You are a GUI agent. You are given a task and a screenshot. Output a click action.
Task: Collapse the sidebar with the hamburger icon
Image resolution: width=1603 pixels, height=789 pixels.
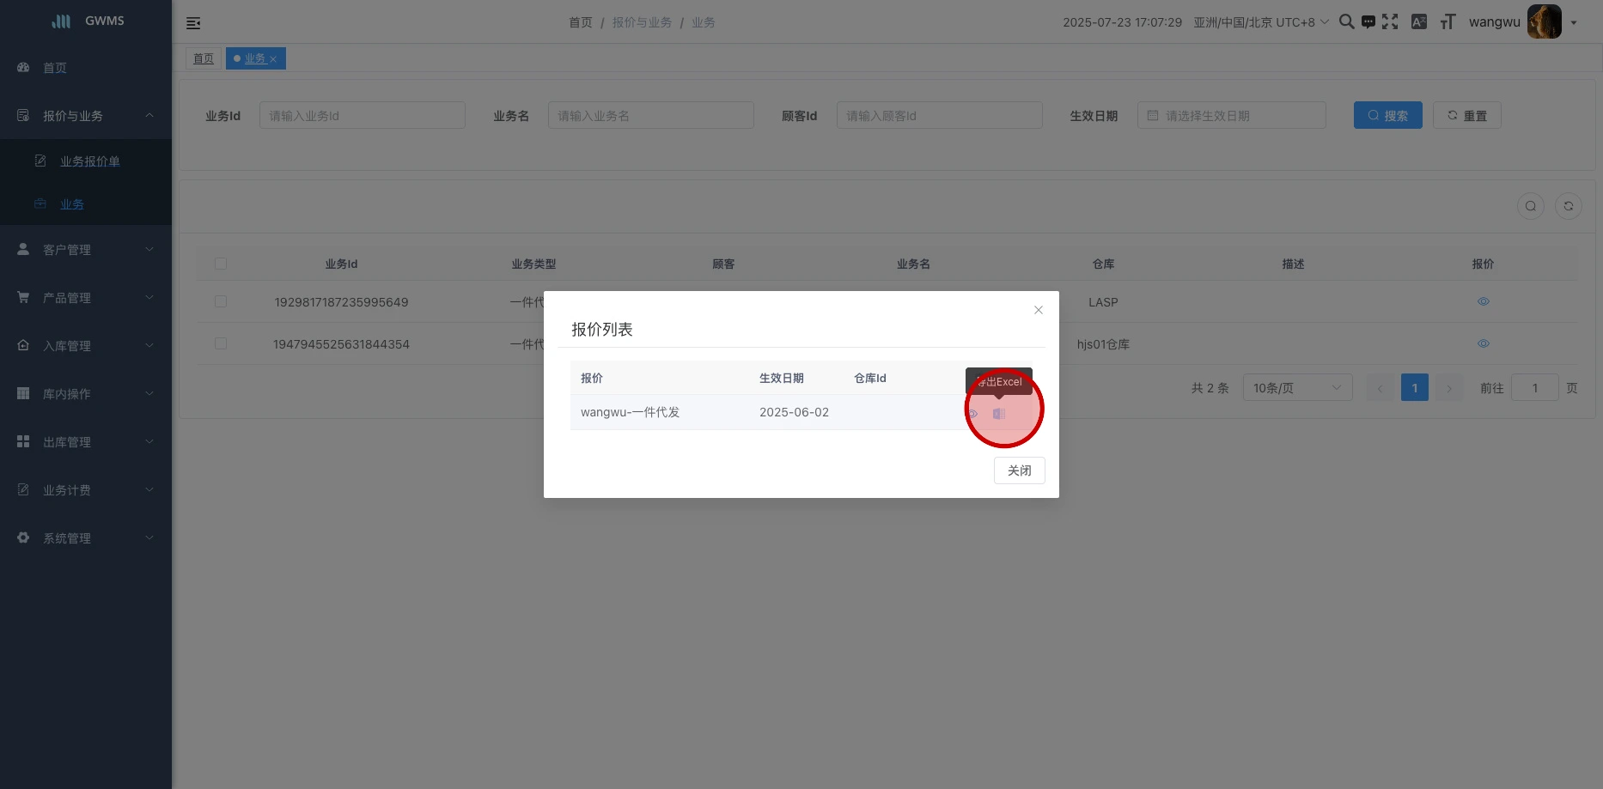point(193,23)
